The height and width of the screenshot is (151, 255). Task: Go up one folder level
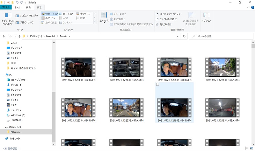[19, 36]
